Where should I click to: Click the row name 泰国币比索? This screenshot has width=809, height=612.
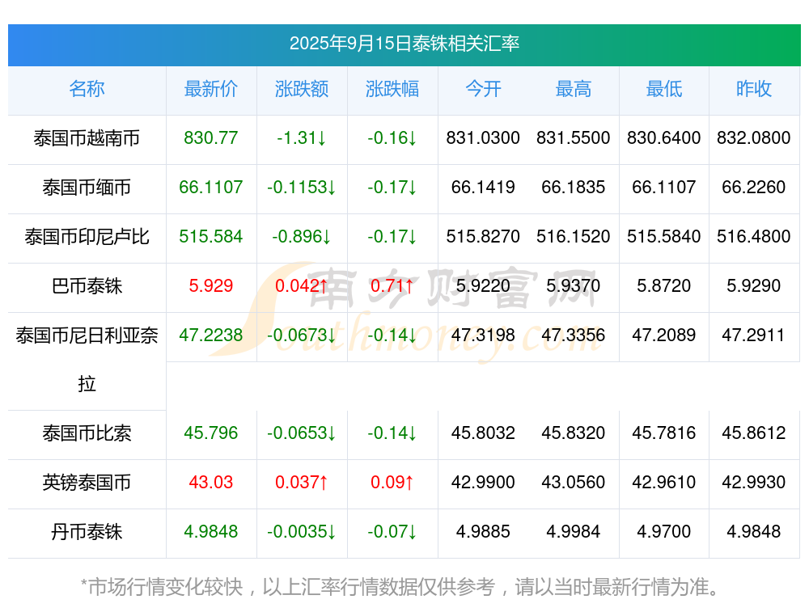point(87,433)
